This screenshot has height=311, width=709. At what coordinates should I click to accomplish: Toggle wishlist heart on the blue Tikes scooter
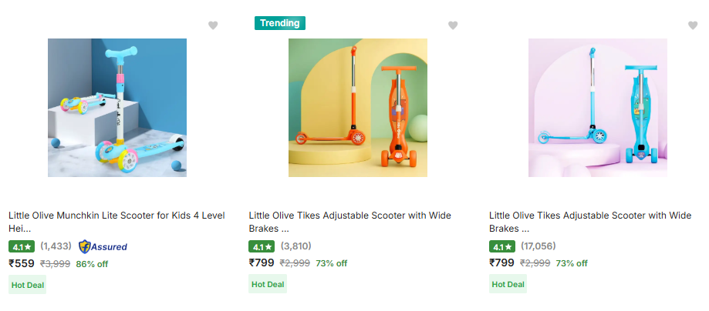693,25
